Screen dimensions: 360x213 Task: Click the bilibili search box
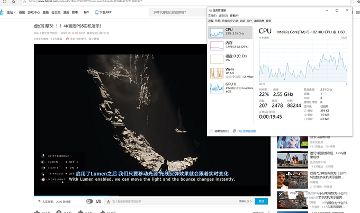[x=178, y=12]
